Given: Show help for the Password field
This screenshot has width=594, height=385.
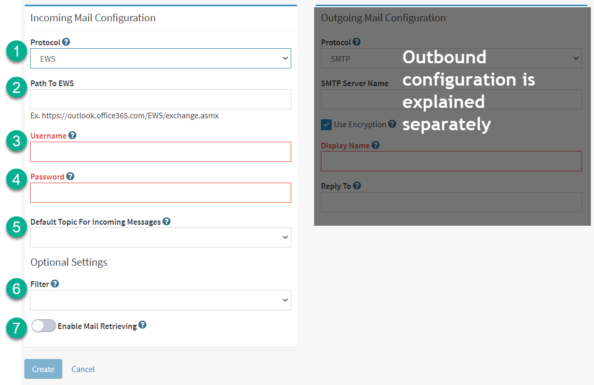Looking at the screenshot, I should 70,176.
